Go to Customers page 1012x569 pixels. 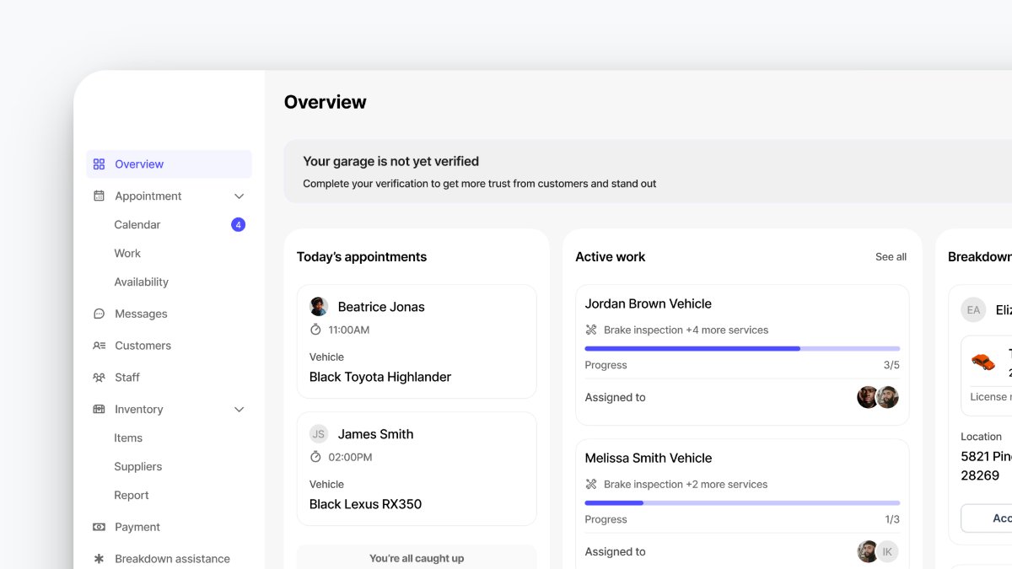click(143, 346)
